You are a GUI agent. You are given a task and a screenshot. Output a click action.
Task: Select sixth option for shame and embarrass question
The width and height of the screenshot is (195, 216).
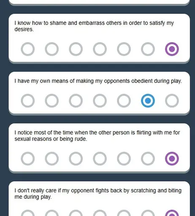[148, 49]
